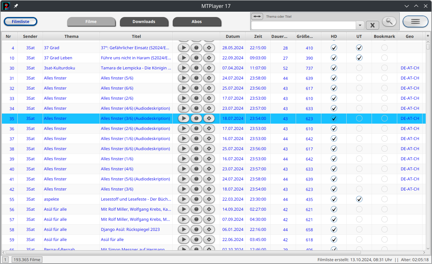Image resolution: width=432 pixels, height=264 pixels.
Task: Click the vertical scrollbar thumb
Action: click(x=428, y=47)
